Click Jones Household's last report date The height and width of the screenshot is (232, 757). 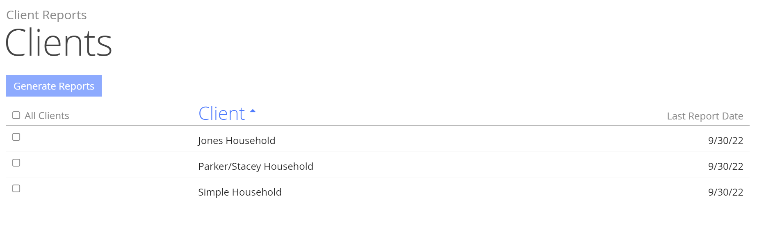point(725,141)
